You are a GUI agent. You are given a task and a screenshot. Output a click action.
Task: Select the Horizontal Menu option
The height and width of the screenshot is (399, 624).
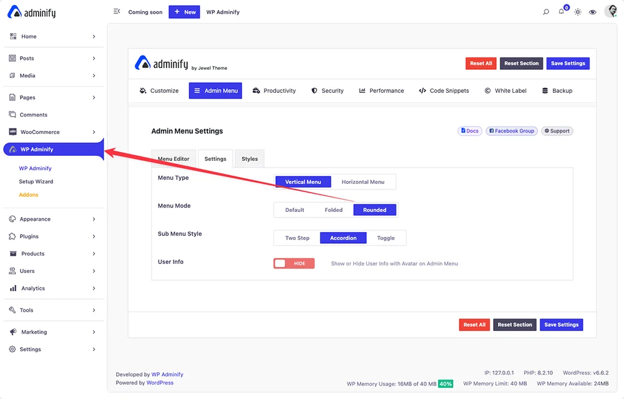pos(363,182)
